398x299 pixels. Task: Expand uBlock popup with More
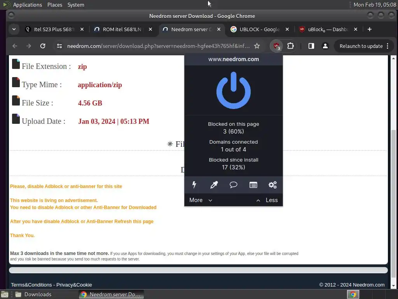click(x=201, y=200)
